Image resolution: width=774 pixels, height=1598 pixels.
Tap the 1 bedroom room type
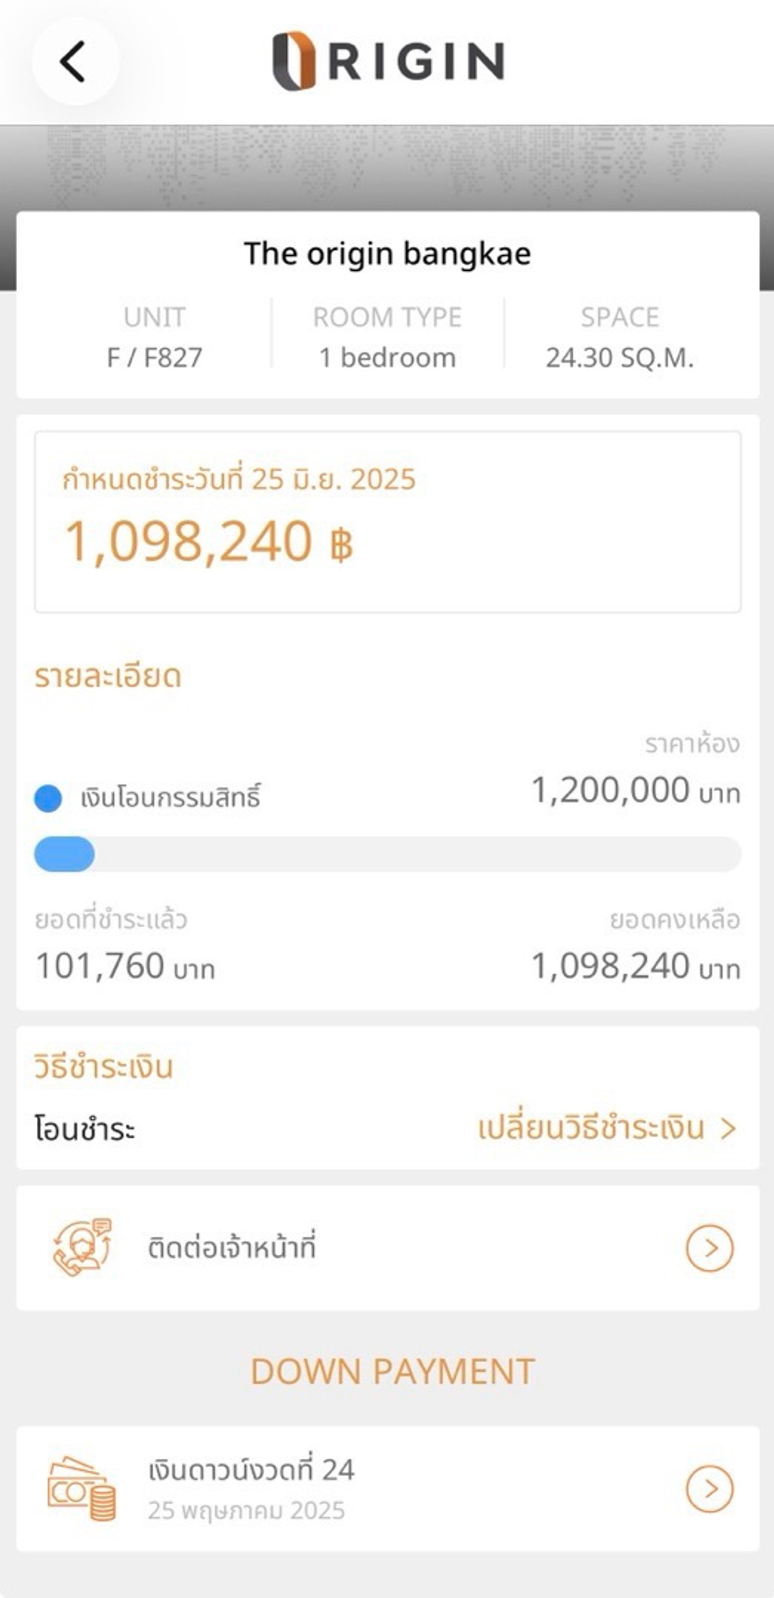tap(388, 357)
